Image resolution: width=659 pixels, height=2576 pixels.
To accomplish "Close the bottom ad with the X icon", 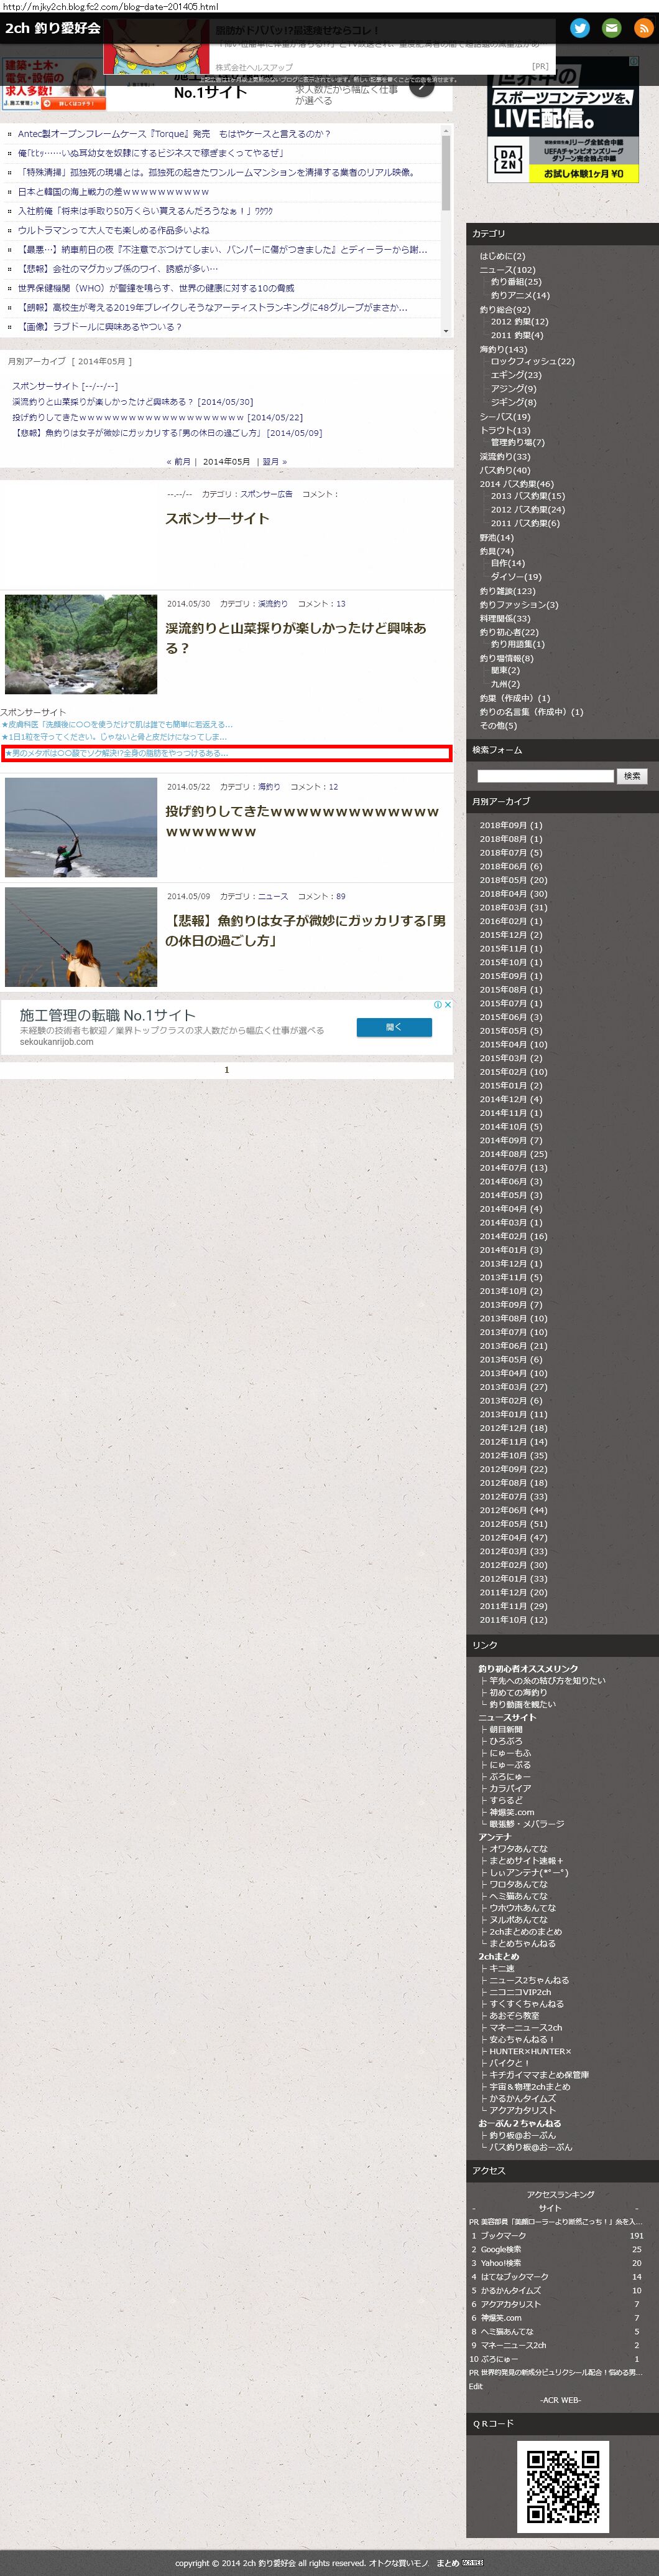I will (x=448, y=1004).
